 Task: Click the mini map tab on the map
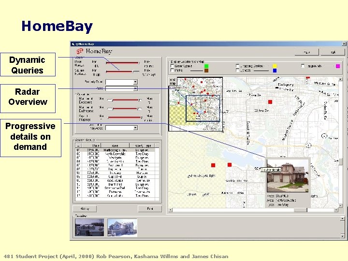(x=173, y=82)
